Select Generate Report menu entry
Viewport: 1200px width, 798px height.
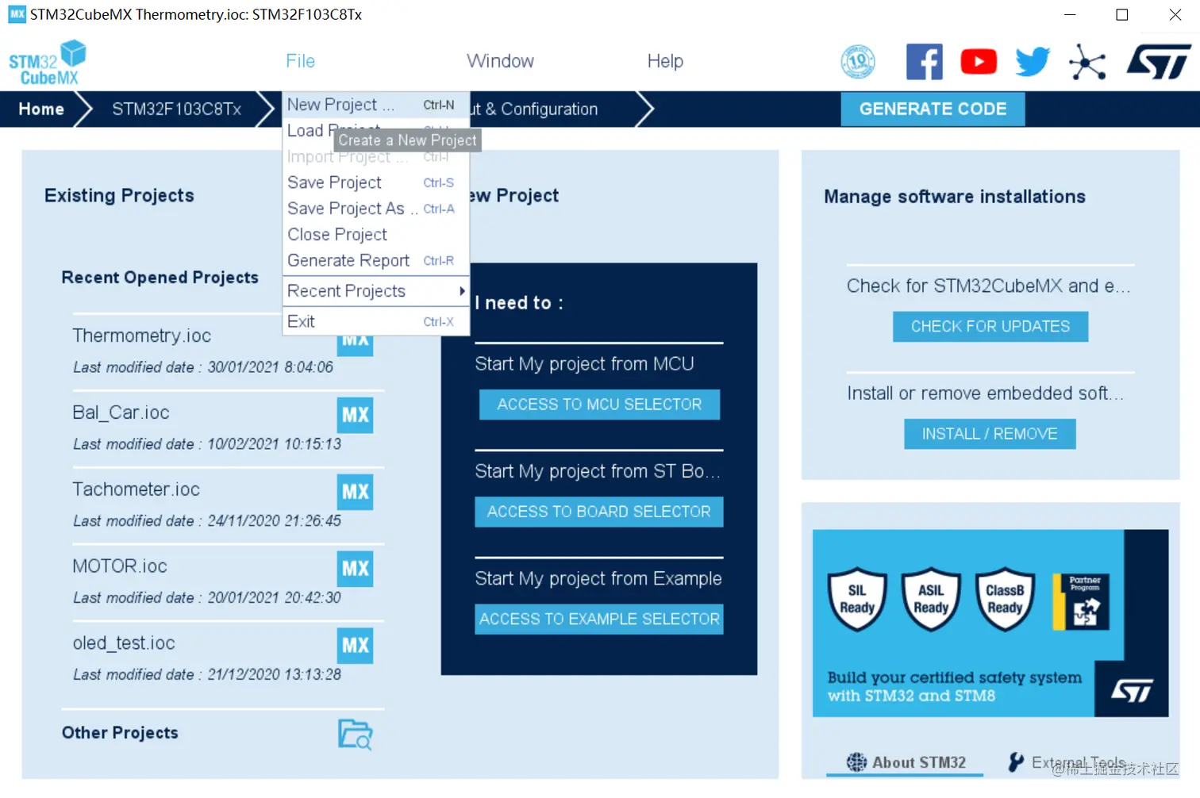click(376, 261)
